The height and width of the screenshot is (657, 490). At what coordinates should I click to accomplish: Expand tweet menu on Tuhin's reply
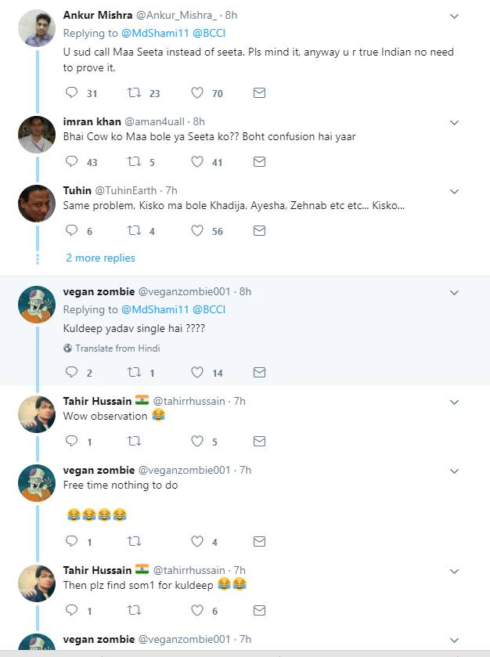[454, 191]
